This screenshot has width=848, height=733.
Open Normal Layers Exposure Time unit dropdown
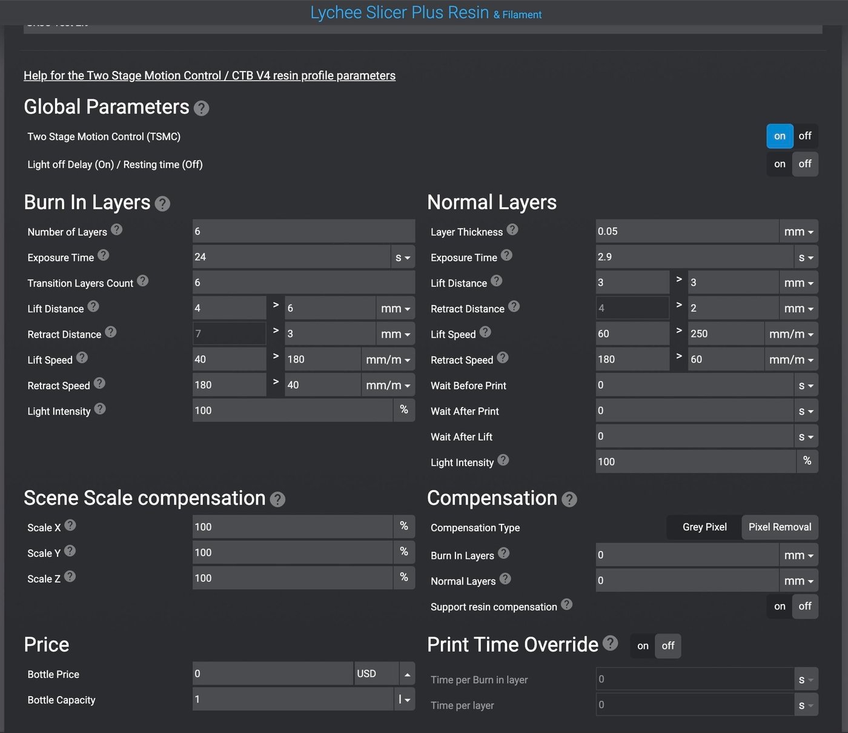tap(806, 257)
